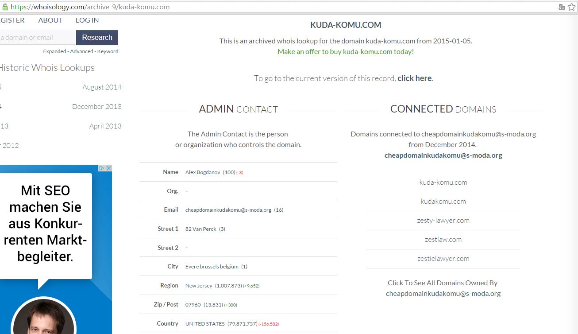Click the green (+300) change figure

231,305
